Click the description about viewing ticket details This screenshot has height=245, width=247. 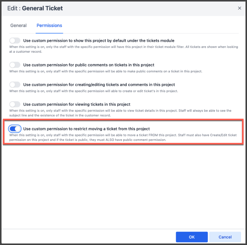click(x=121, y=113)
